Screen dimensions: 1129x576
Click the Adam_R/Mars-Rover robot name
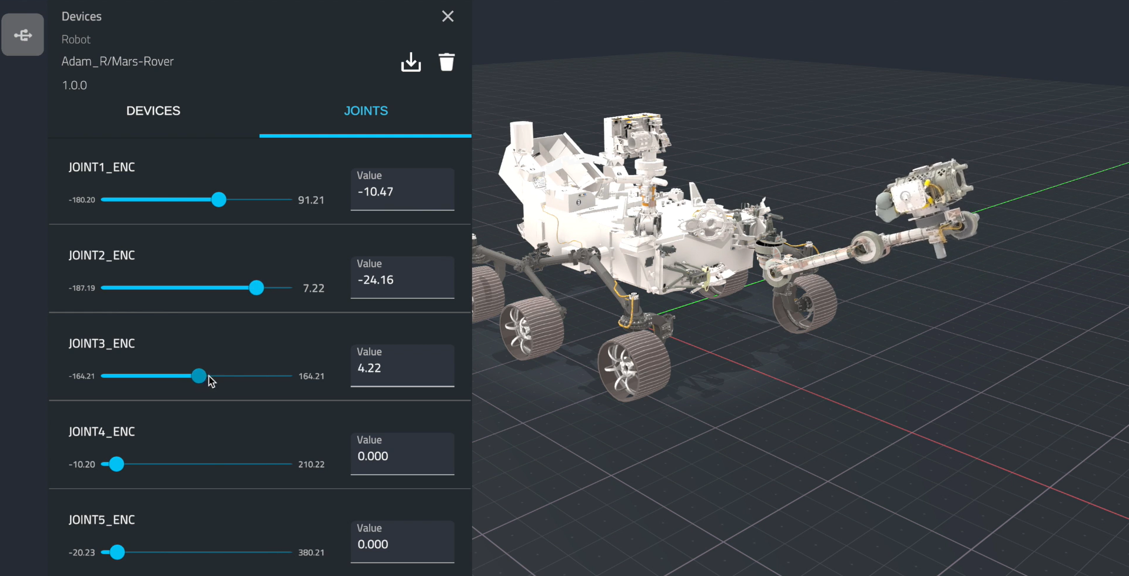tap(118, 62)
